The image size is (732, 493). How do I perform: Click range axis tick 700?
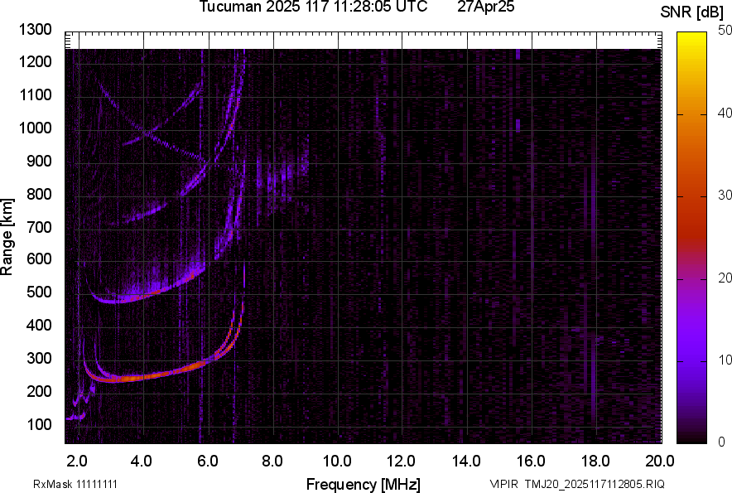coord(39,227)
